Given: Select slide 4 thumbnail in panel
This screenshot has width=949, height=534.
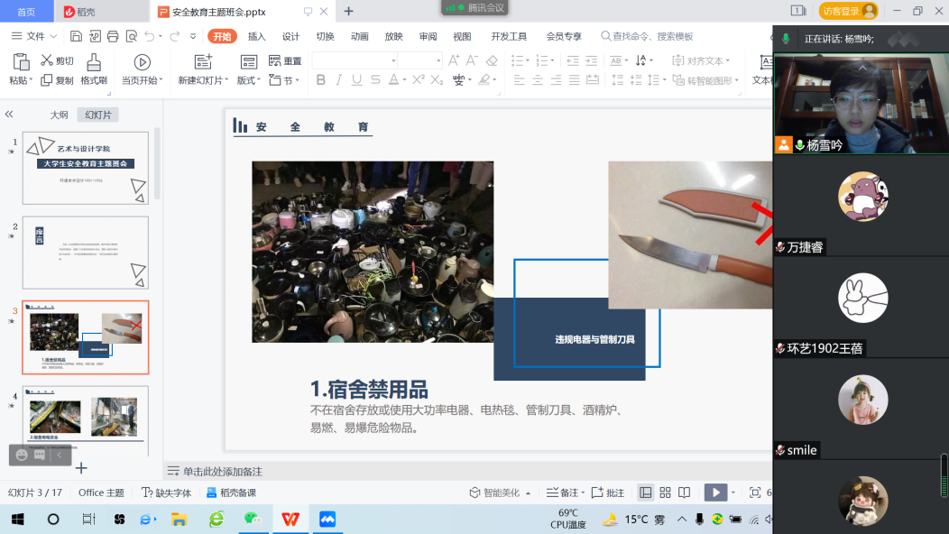Looking at the screenshot, I should click(85, 419).
